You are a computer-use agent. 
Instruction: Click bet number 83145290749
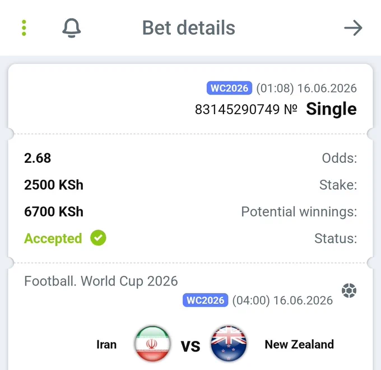[x=237, y=109]
